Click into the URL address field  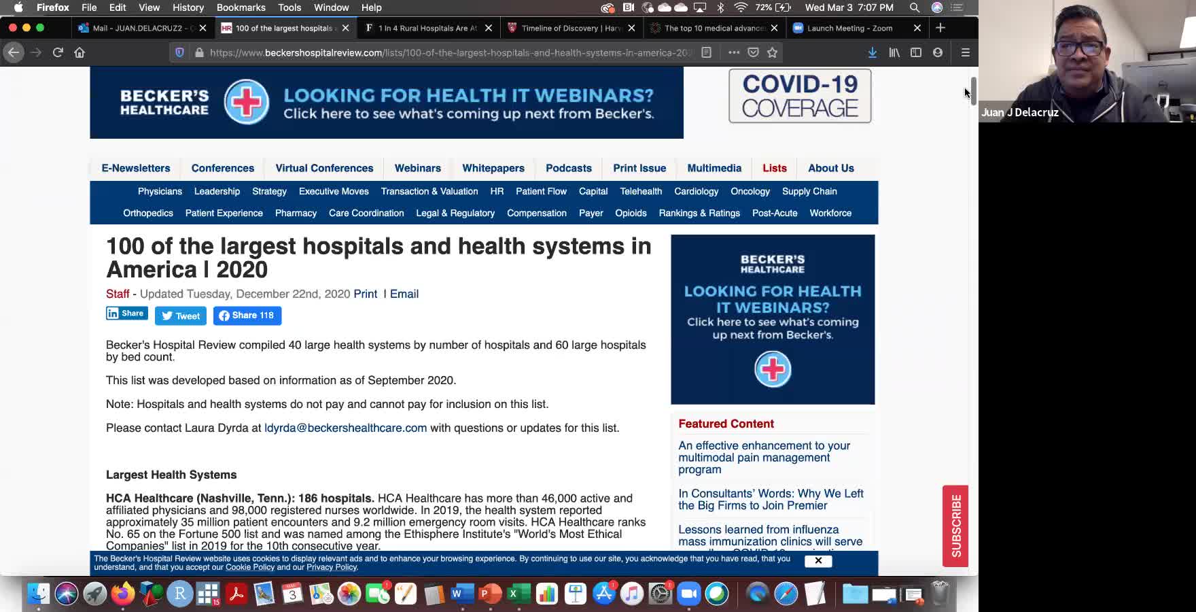(450, 52)
